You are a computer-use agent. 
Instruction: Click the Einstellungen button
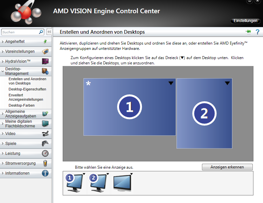[x=246, y=21]
